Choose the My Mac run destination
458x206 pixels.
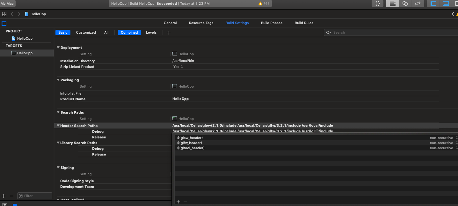7,3
